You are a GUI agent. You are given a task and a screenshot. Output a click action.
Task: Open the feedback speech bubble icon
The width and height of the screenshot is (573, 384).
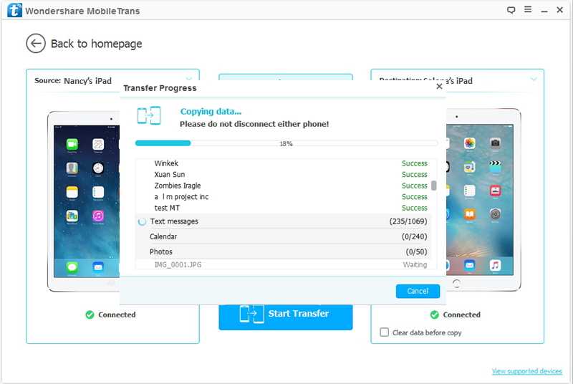tap(511, 10)
